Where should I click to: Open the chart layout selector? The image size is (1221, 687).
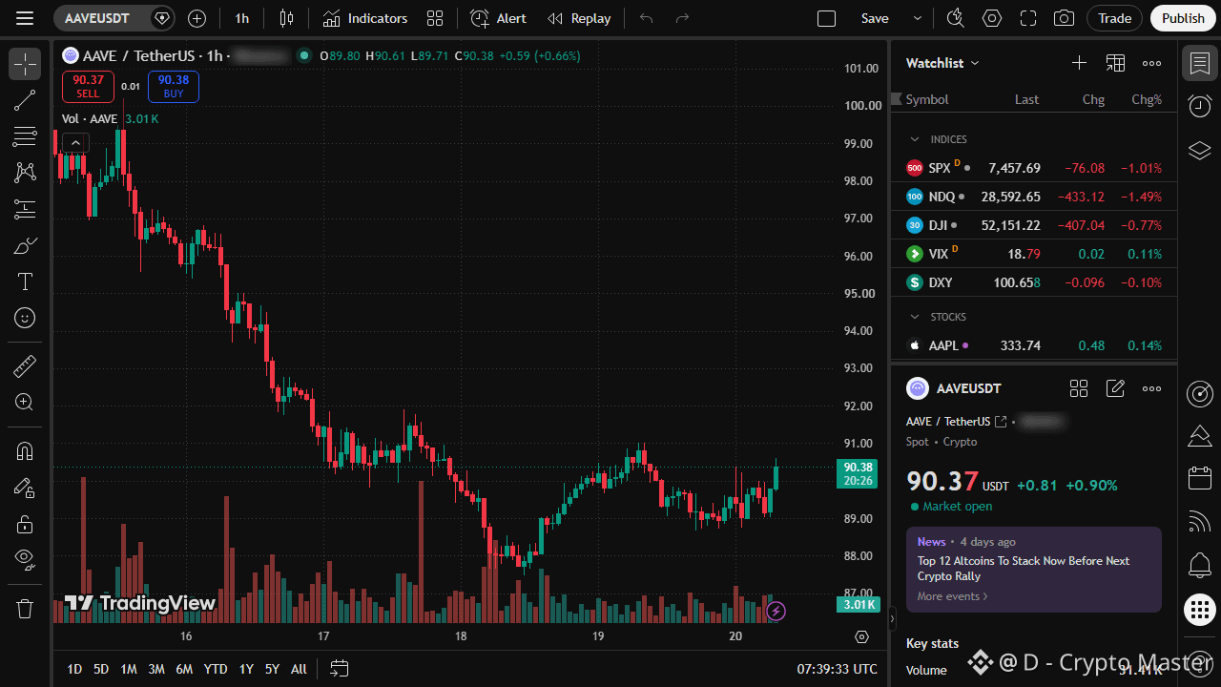point(827,18)
